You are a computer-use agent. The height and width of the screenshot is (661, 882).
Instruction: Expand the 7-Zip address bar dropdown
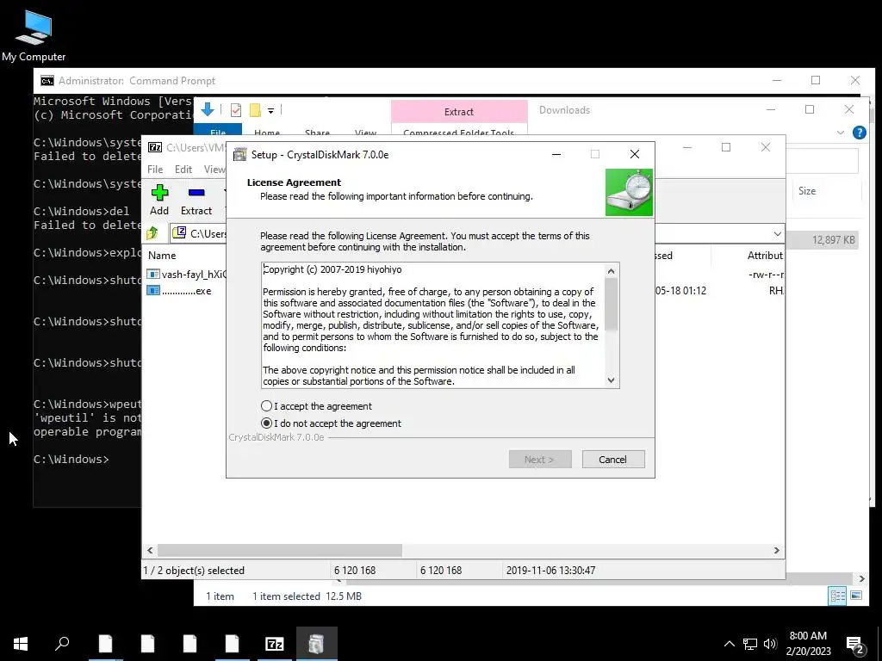pyautogui.click(x=778, y=234)
